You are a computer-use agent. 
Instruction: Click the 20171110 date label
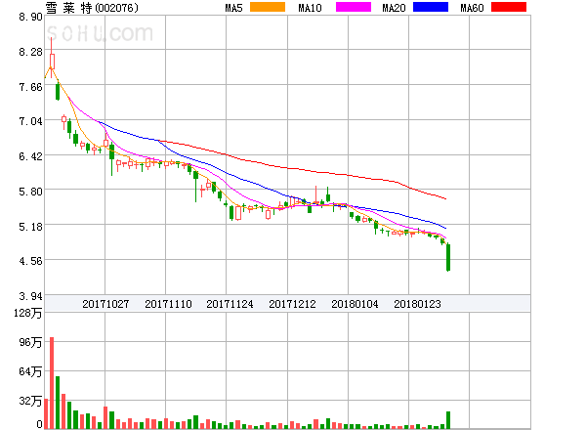click(x=168, y=304)
